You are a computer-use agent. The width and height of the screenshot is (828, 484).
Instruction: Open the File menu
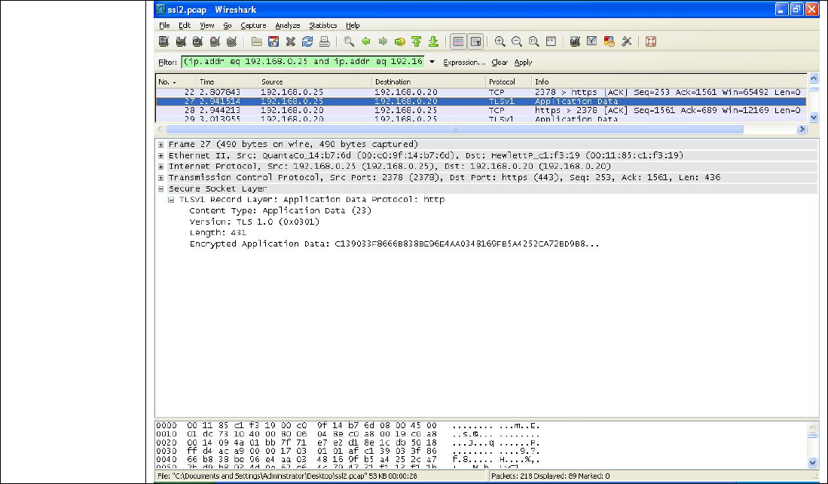[x=164, y=26]
